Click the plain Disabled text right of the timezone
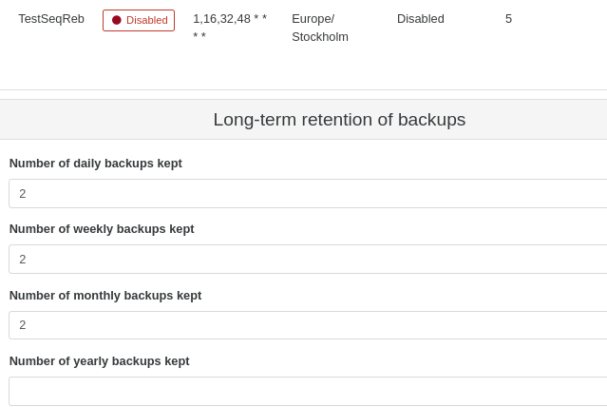The width and height of the screenshot is (607, 407). click(420, 19)
